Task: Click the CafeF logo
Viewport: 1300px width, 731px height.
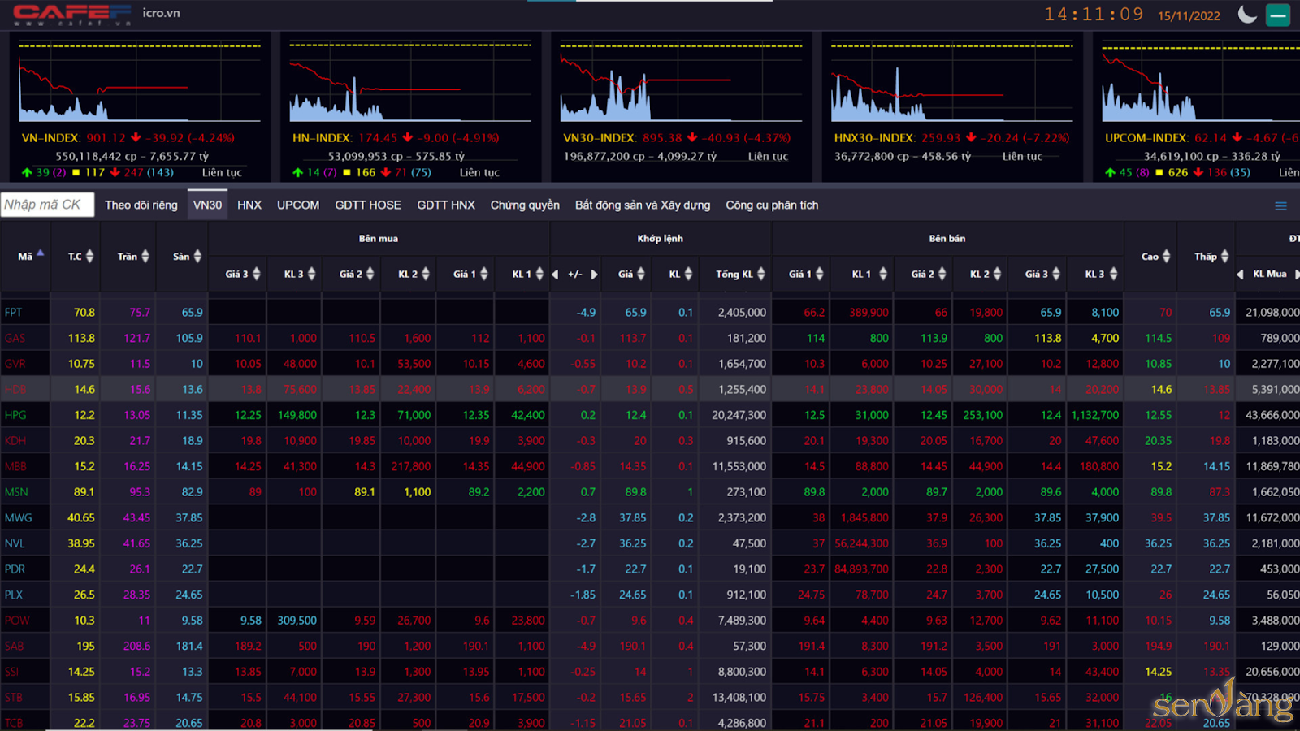Action: tap(71, 14)
